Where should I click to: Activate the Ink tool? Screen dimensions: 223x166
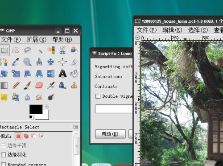(x=62, y=86)
